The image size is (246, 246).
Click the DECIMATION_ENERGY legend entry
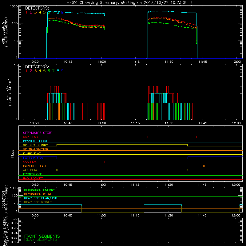(x=39, y=190)
